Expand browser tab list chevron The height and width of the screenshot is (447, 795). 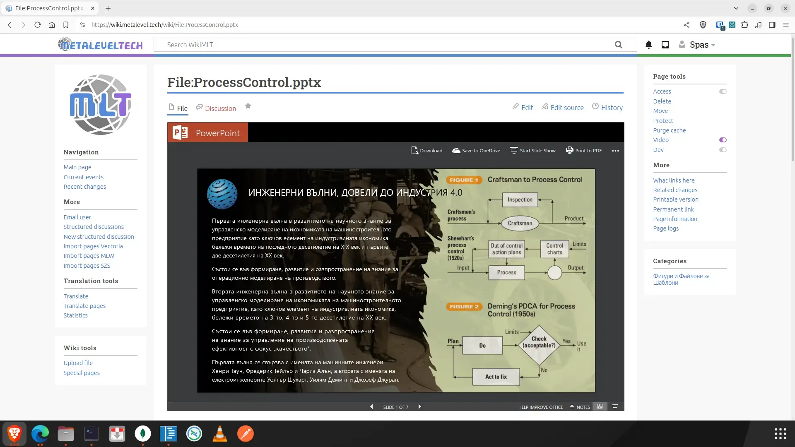[x=736, y=8]
